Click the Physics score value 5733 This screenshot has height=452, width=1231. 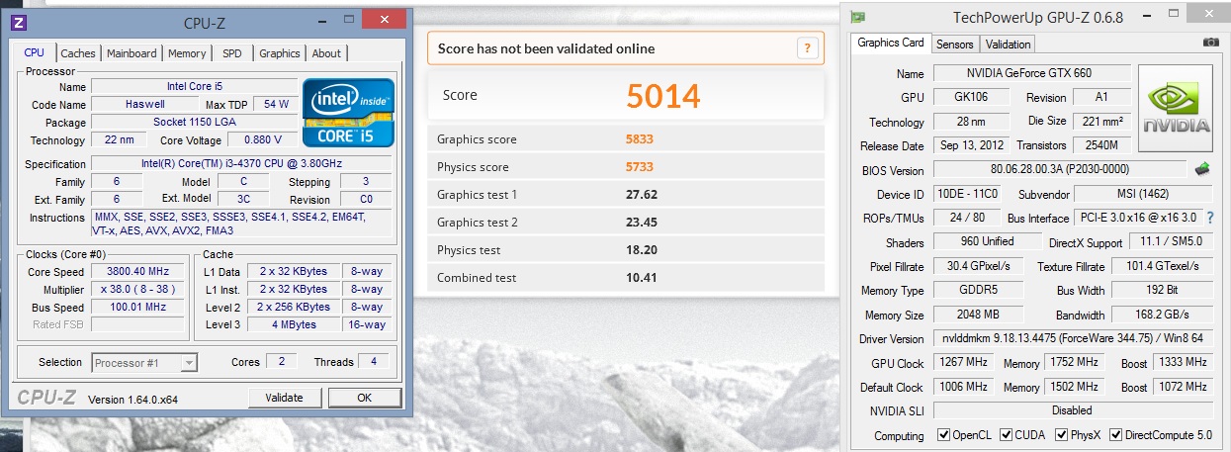pyautogui.click(x=640, y=167)
